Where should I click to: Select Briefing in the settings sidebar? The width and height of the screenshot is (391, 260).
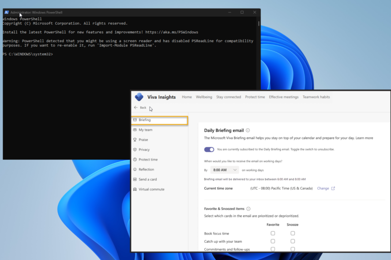[x=160, y=120]
